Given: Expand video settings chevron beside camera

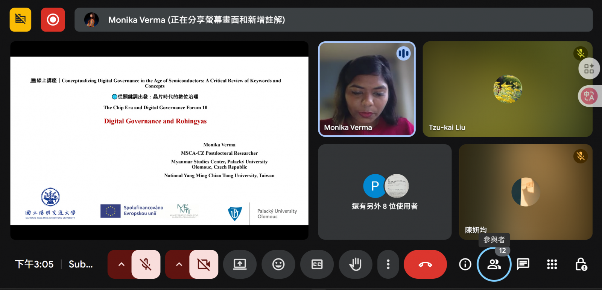Looking at the screenshot, I should (179, 264).
